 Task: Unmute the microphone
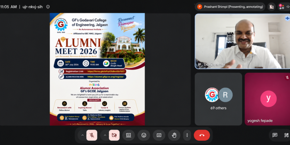[92, 135]
